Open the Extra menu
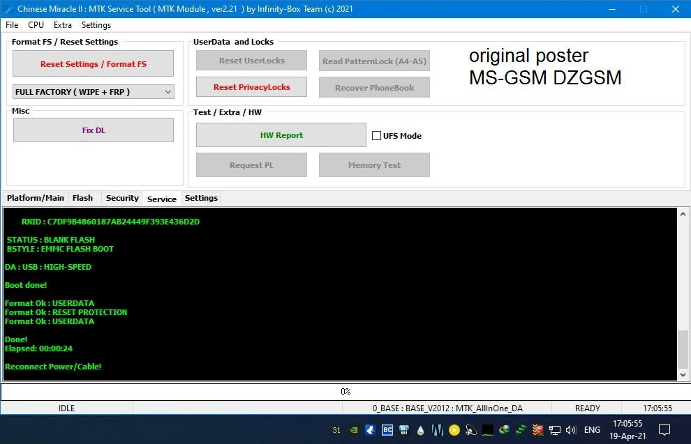691x444 pixels. click(x=63, y=25)
